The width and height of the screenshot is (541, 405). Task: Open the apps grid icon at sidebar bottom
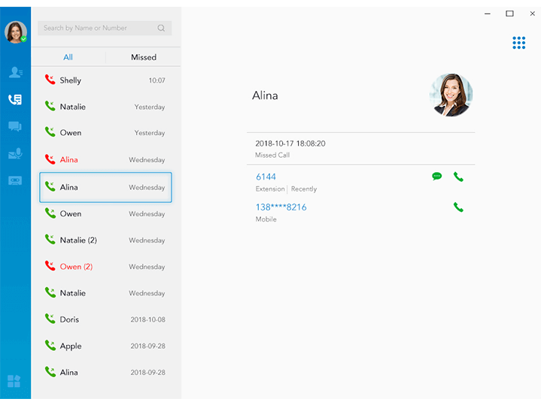point(14,381)
